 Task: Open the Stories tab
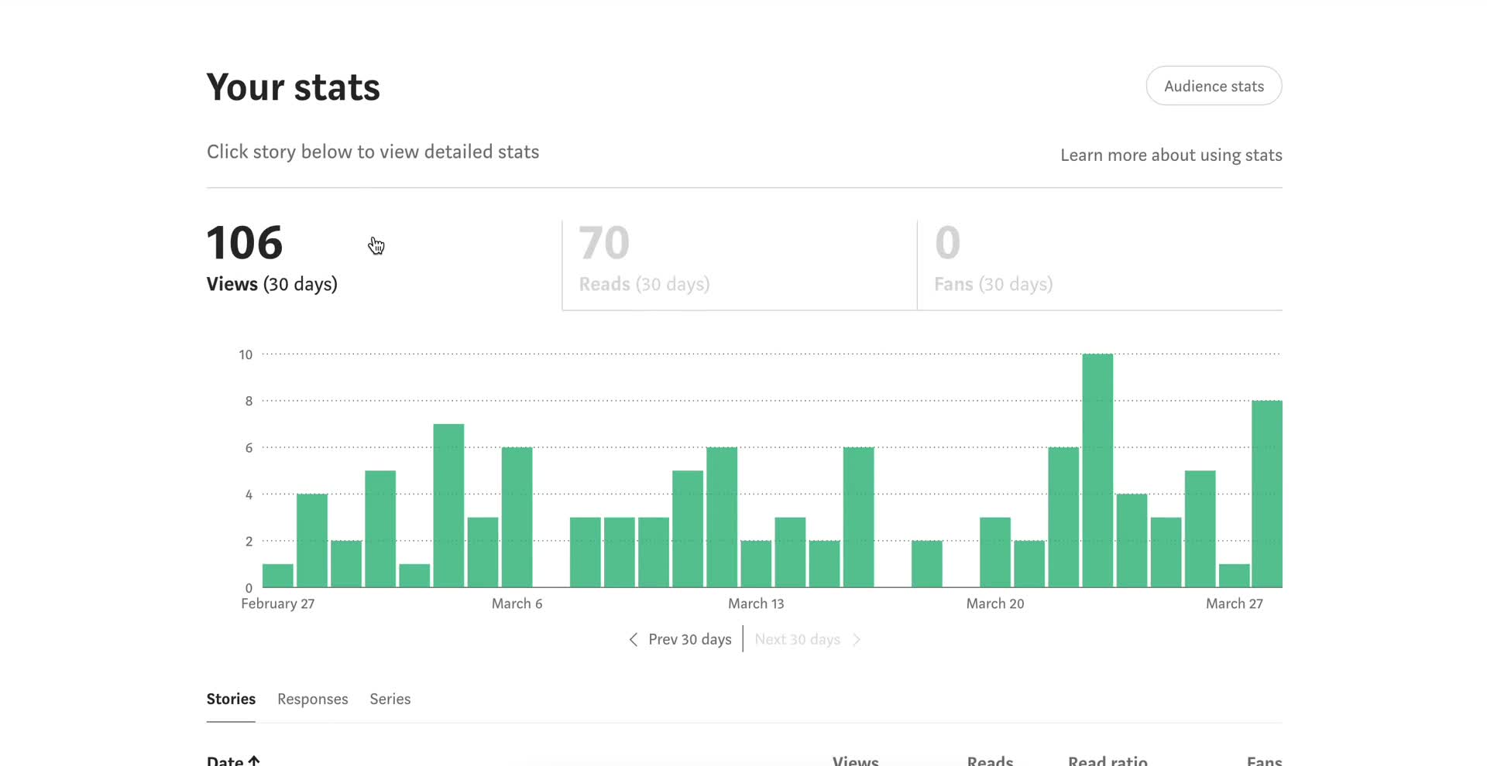[231, 699]
